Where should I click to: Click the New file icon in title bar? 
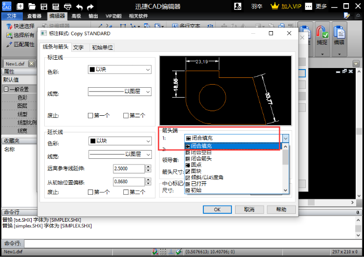pos(20,6)
